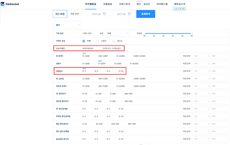
Task: Choose 0~10 in 광고 클릭 경쟁률 row
Action: [121, 131]
